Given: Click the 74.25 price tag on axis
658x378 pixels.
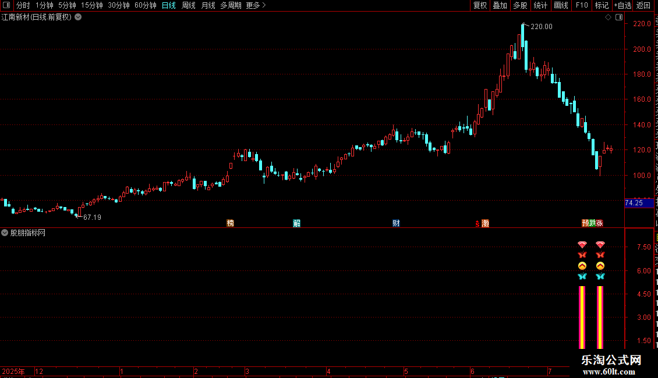Looking at the screenshot, I should (x=639, y=203).
